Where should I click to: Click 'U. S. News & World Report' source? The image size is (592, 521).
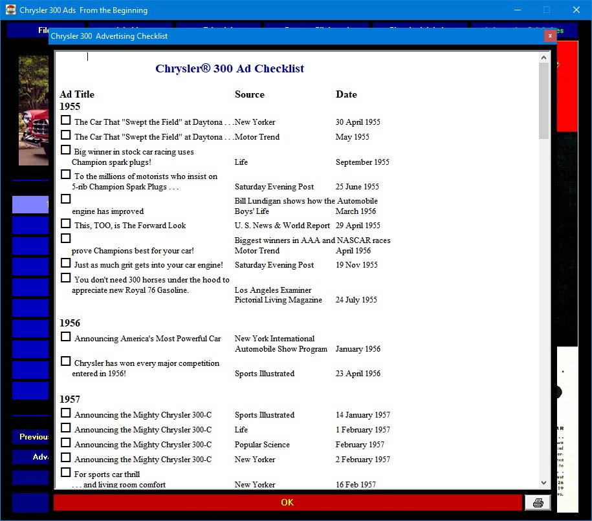pyautogui.click(x=282, y=226)
